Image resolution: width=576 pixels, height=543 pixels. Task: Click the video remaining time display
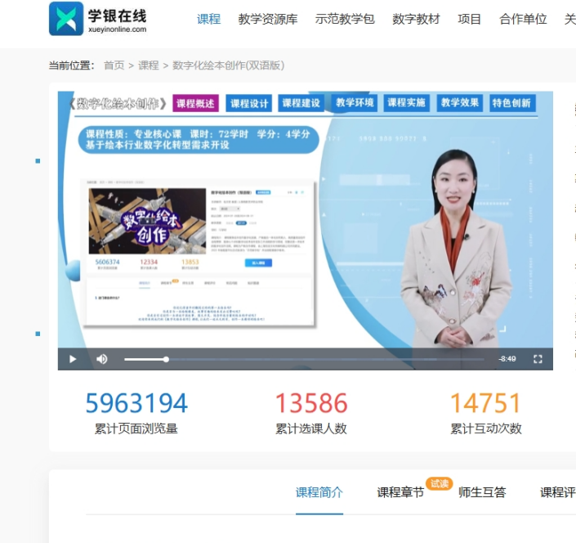[507, 359]
